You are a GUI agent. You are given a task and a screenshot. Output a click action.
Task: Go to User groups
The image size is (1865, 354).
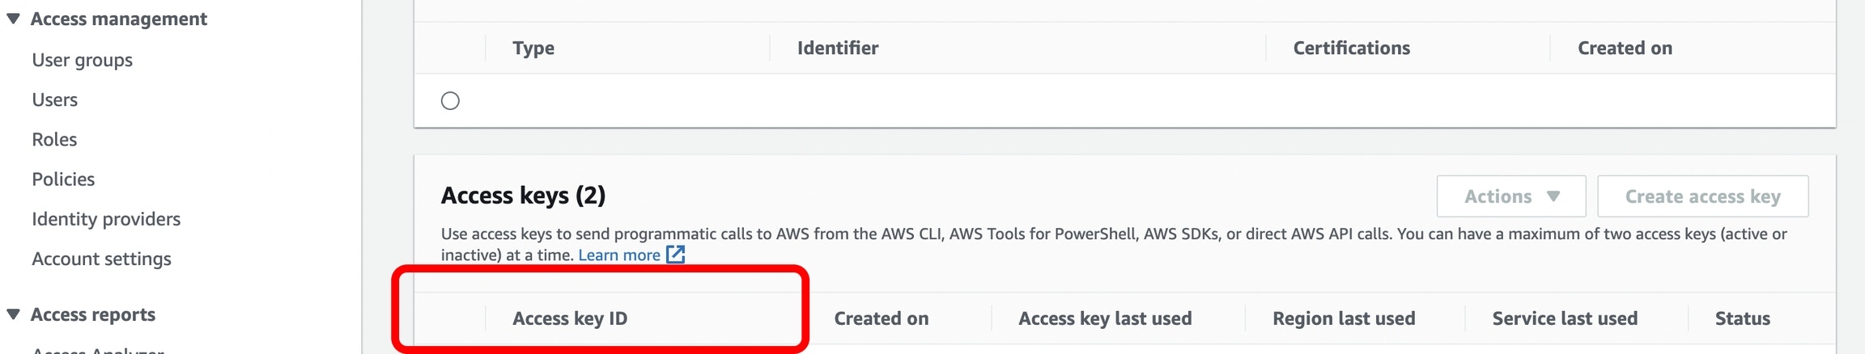click(x=82, y=60)
